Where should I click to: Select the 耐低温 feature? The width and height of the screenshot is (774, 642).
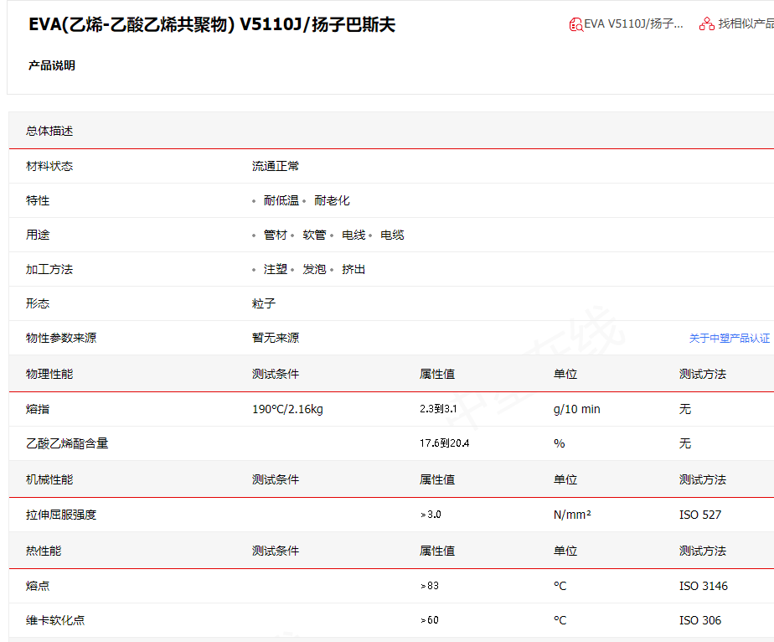[x=281, y=200]
